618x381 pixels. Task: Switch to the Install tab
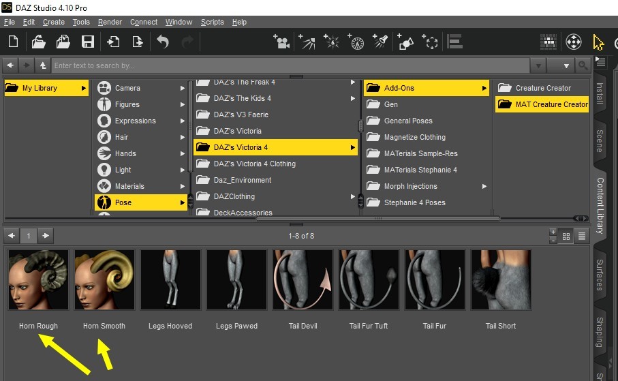(x=600, y=93)
